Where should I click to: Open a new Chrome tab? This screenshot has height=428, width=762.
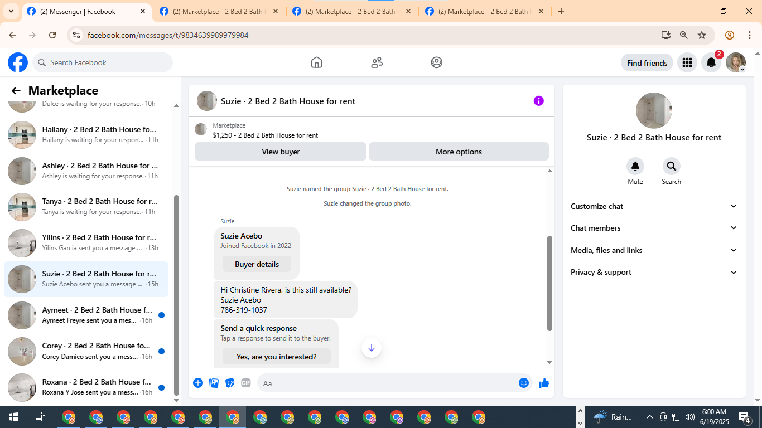[x=561, y=11]
